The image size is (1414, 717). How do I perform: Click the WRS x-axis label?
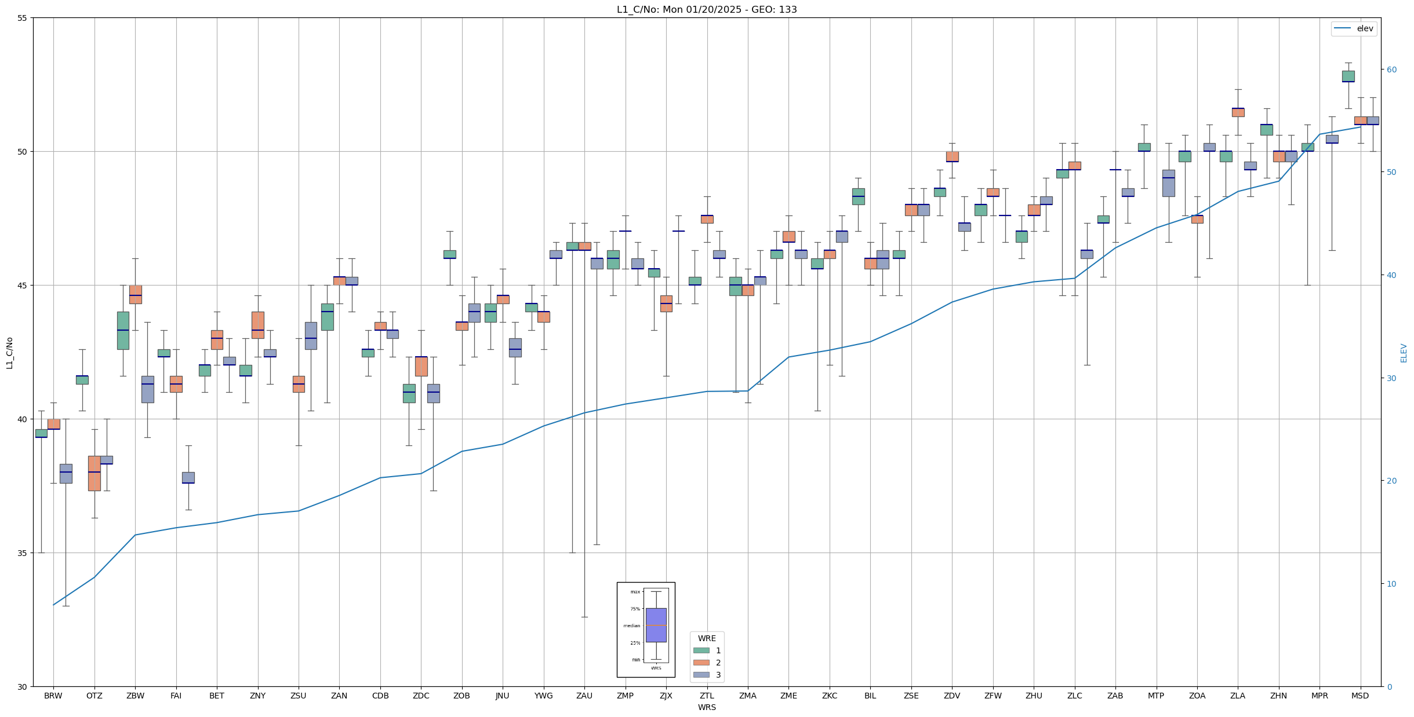(706, 707)
